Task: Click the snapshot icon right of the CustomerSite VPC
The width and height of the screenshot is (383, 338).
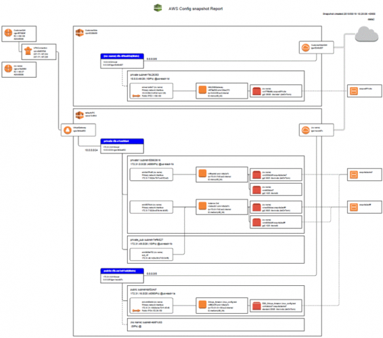Action: pyautogui.click(x=353, y=91)
